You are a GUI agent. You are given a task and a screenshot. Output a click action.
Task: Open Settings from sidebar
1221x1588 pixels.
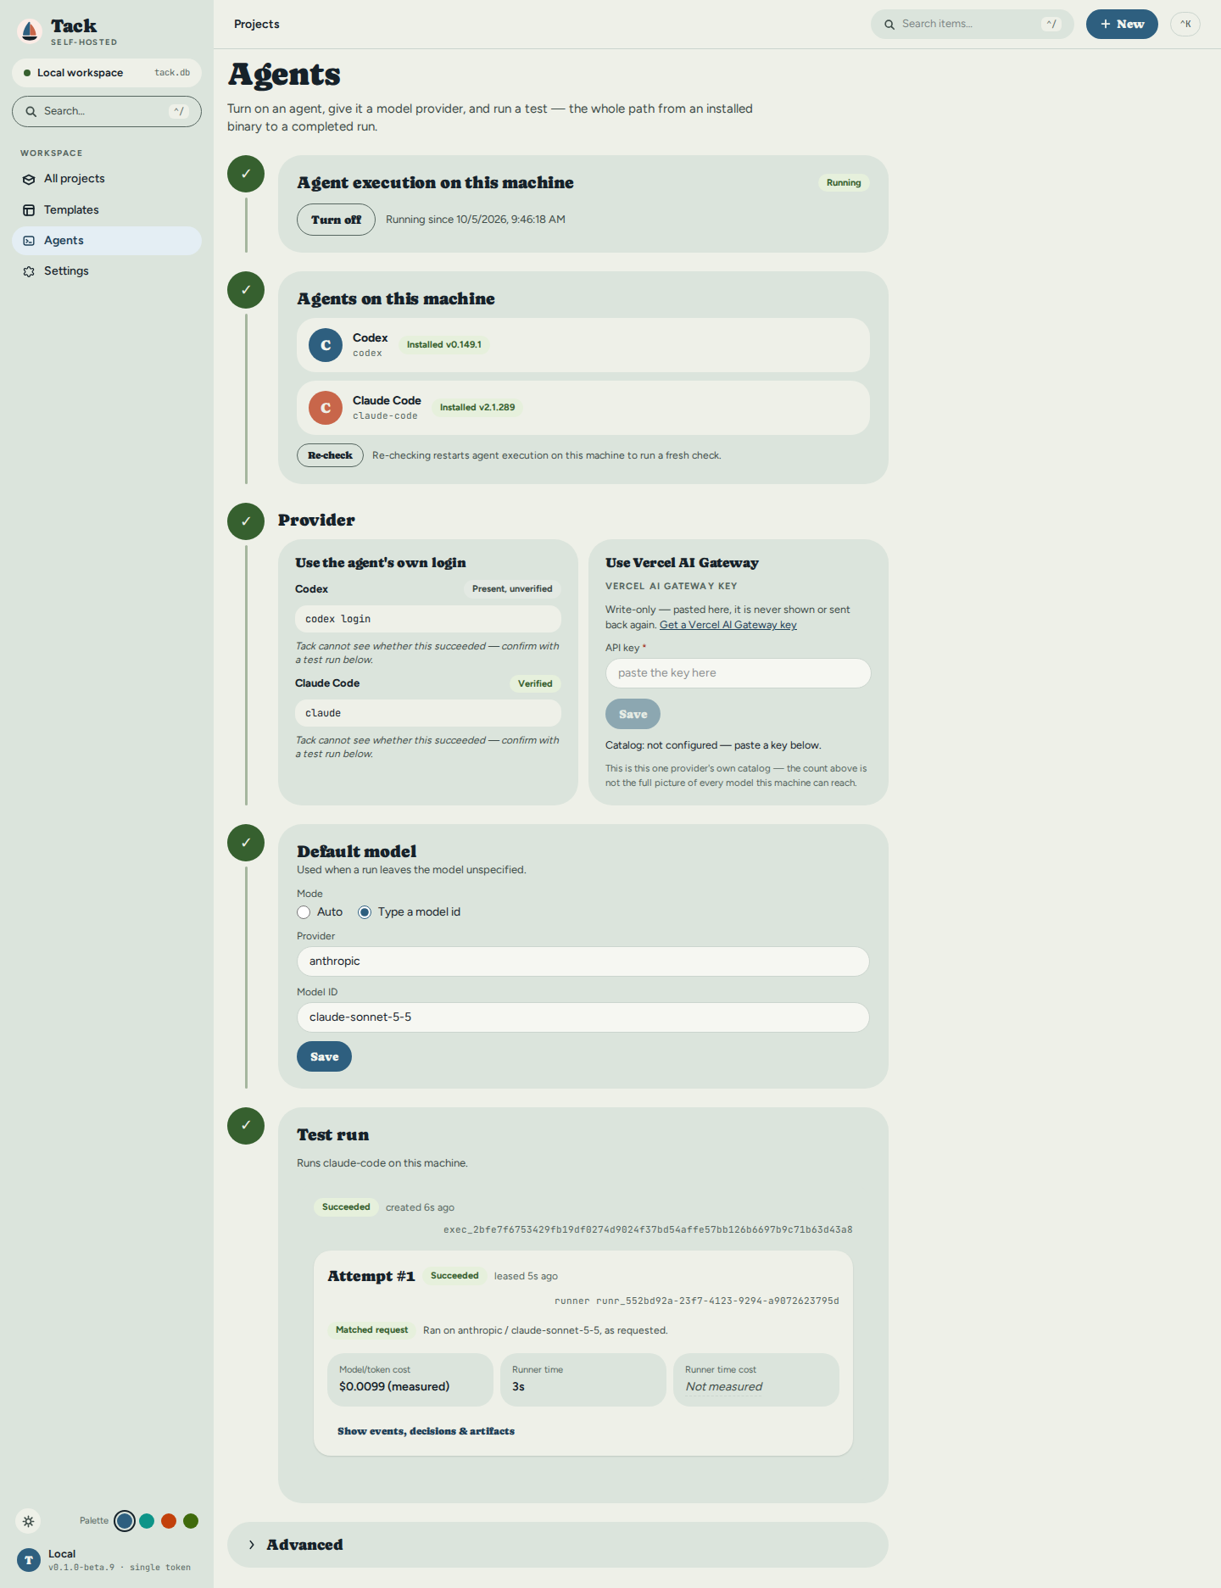(x=107, y=271)
